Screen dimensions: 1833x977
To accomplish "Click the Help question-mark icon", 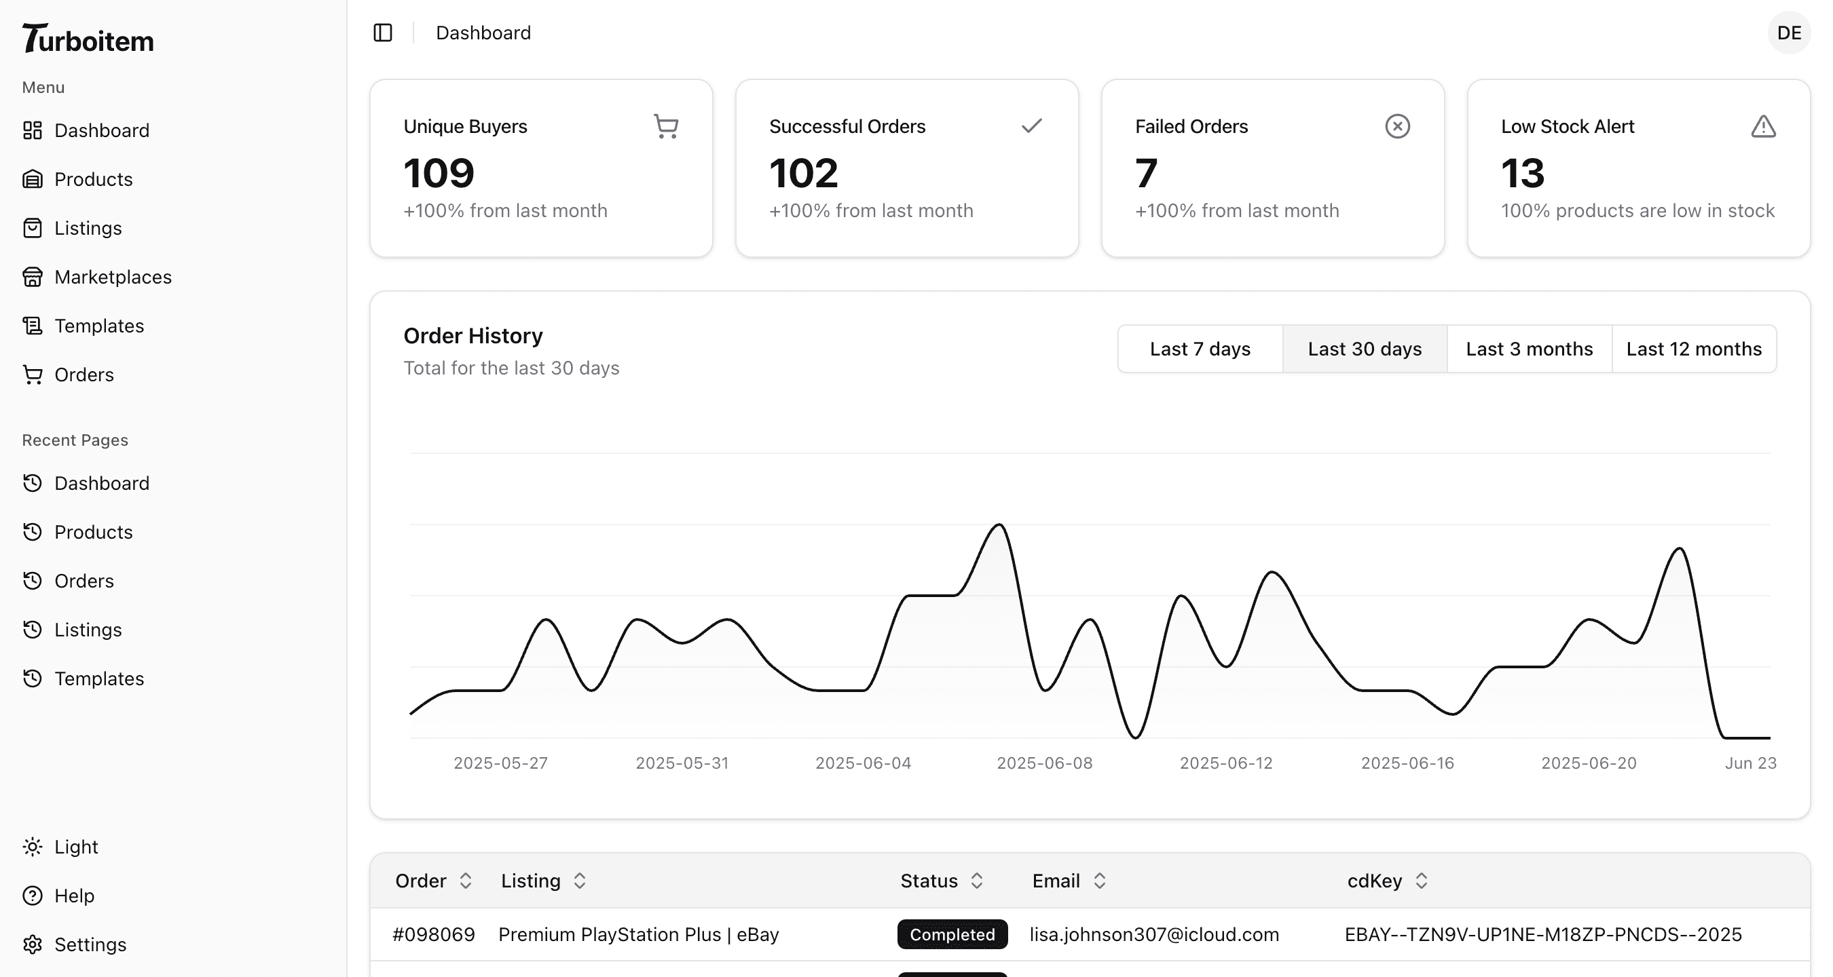I will (x=32, y=895).
